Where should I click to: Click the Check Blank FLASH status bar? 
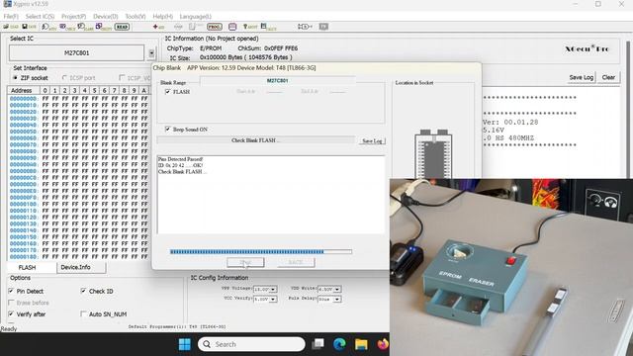pos(256,140)
